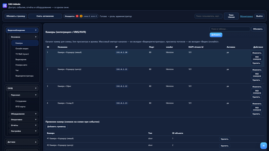269x151 pixels.
Task: Click the orange incidents badge showing 4
Action: 81,16
